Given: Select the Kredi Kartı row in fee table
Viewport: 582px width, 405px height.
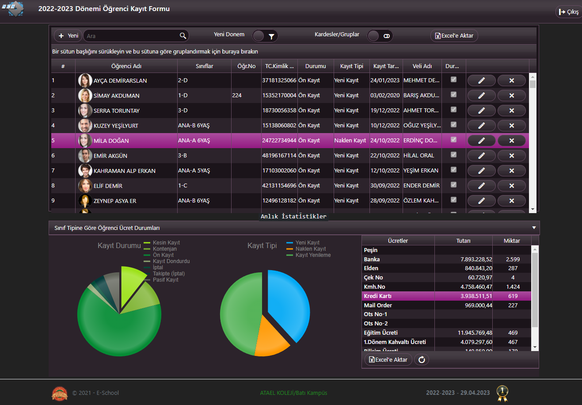Looking at the screenshot, I should [x=446, y=296].
